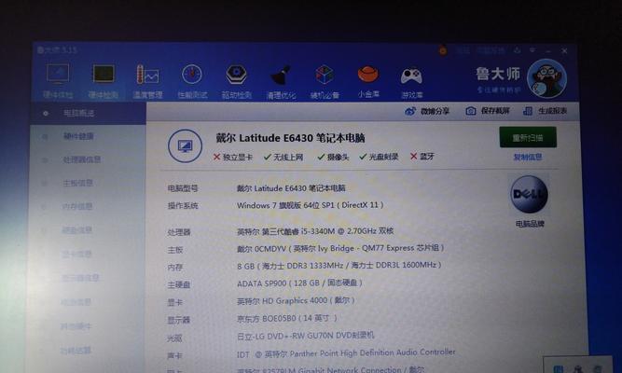The image size is (622, 373).
Task: Open 小金库 gold ingot icon
Action: pos(368,74)
